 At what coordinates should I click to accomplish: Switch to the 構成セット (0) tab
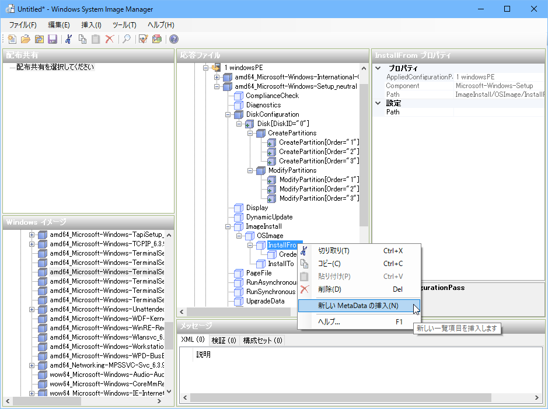[x=263, y=340]
